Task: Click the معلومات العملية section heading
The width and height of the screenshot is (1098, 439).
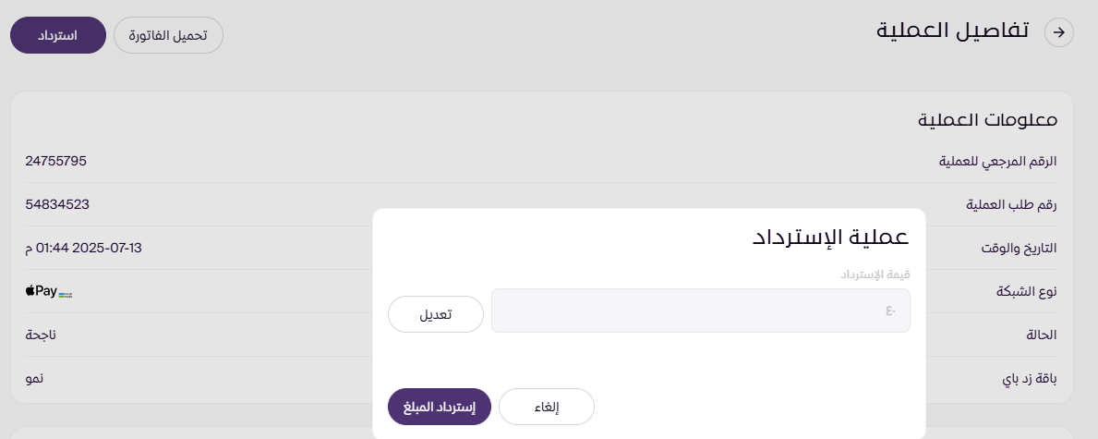Action: (987, 120)
